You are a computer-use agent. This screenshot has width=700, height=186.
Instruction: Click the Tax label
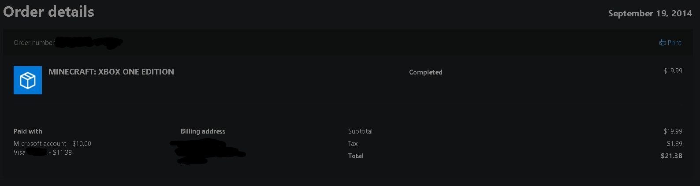pos(353,144)
